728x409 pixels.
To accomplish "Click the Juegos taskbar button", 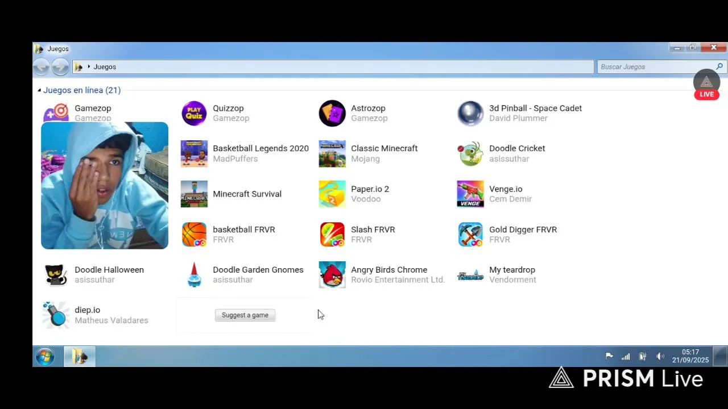I will 80,357.
